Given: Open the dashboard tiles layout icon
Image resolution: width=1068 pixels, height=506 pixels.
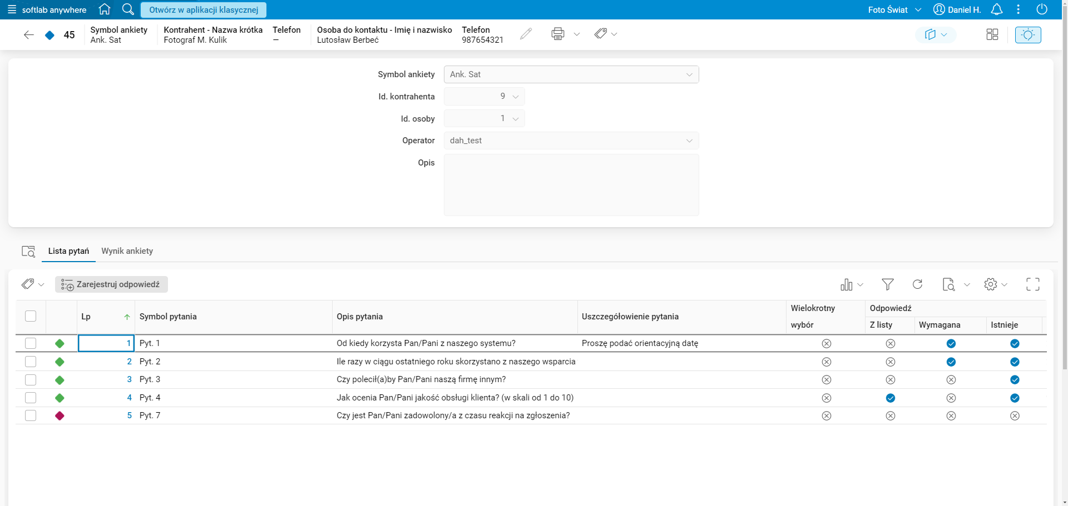Looking at the screenshot, I should (992, 34).
